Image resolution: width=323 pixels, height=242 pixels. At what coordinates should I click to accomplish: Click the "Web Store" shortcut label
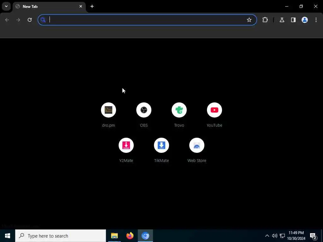click(197, 160)
